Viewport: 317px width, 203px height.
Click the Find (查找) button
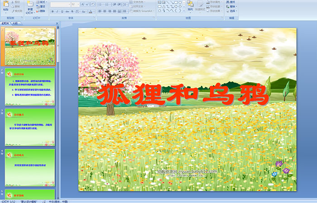click(231, 2)
